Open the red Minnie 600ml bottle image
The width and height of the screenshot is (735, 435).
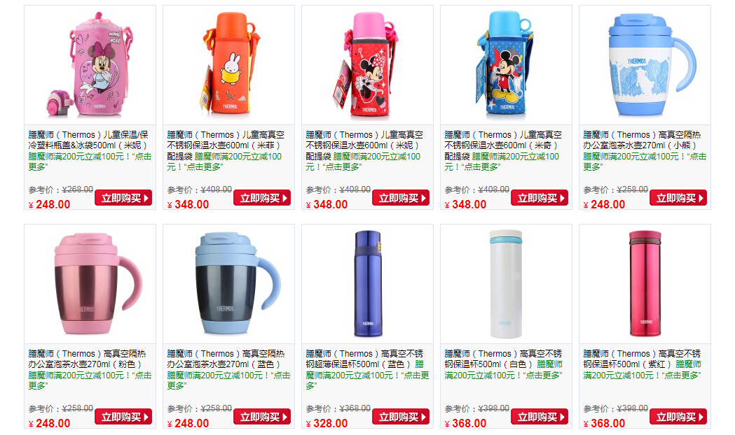pos(367,65)
